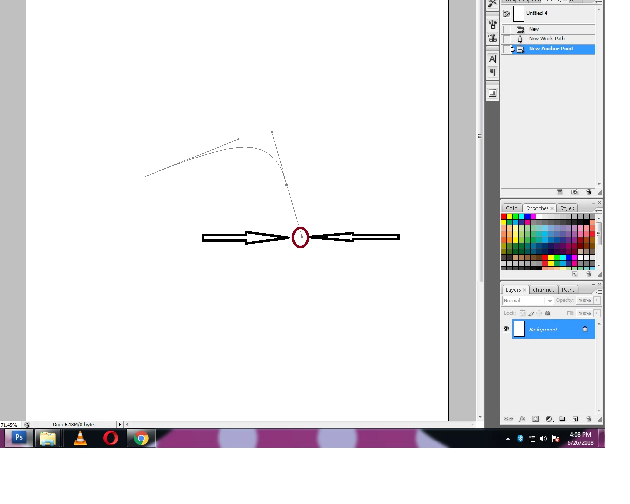Open Action Center flag icon

point(556,439)
